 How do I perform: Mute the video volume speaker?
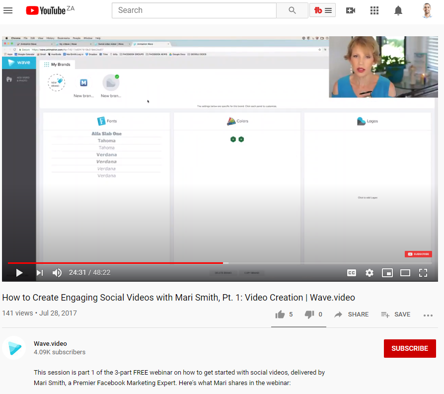pos(57,273)
